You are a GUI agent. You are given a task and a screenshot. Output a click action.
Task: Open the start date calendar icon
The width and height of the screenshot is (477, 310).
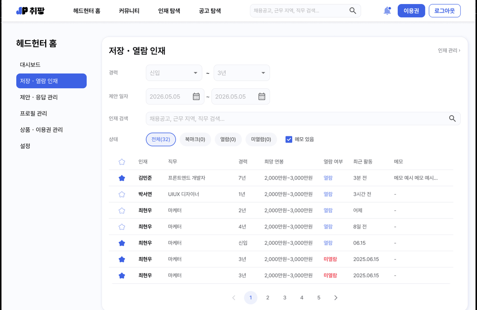click(x=196, y=97)
